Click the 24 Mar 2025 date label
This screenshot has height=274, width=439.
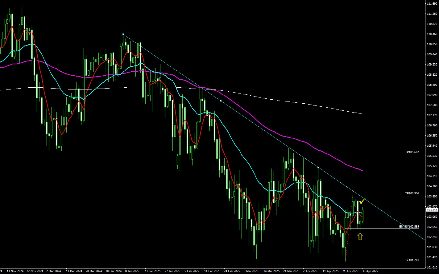pyautogui.click(x=291, y=272)
